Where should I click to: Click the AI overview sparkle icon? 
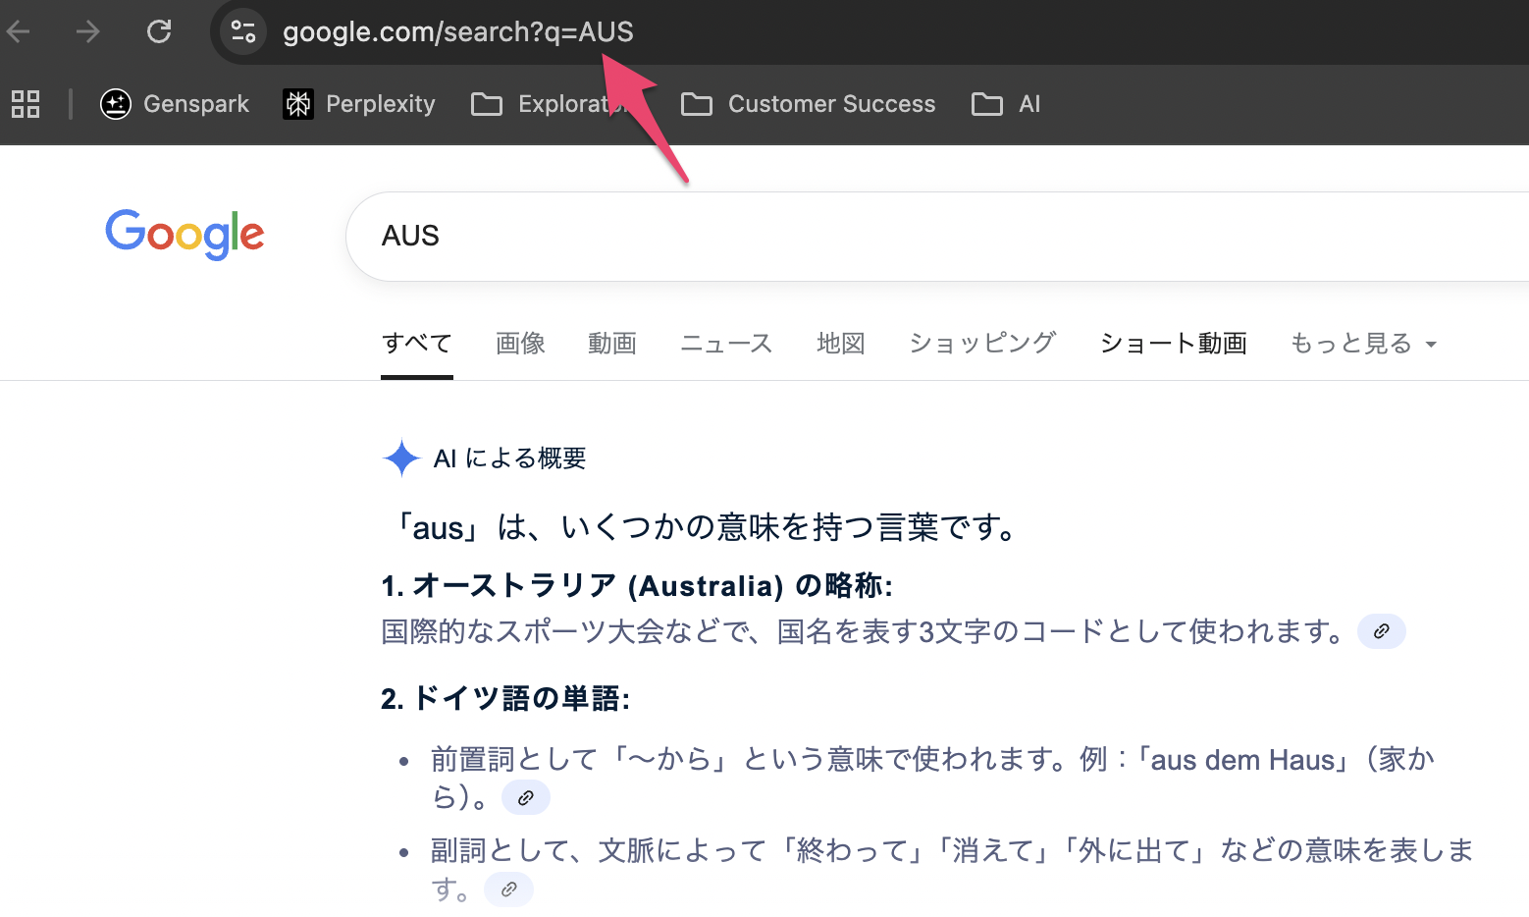401,458
